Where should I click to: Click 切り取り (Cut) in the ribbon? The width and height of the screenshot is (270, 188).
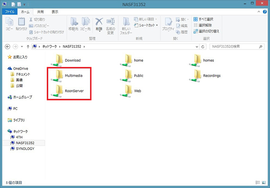tap(37, 19)
